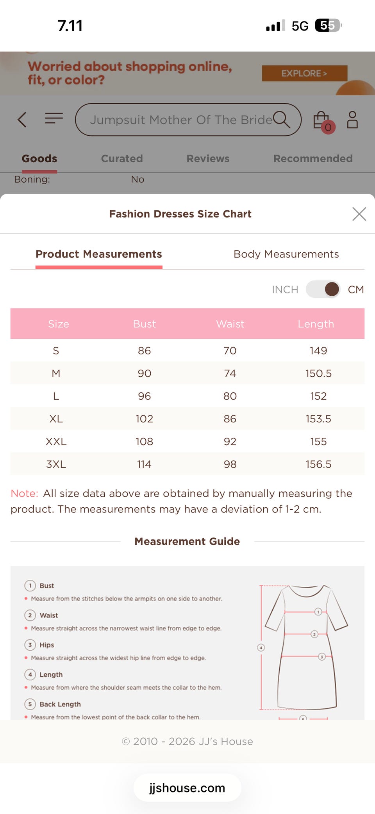Go to the Curated tab

[122, 158]
